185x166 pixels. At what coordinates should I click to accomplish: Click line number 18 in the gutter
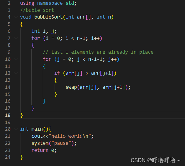[8, 115]
